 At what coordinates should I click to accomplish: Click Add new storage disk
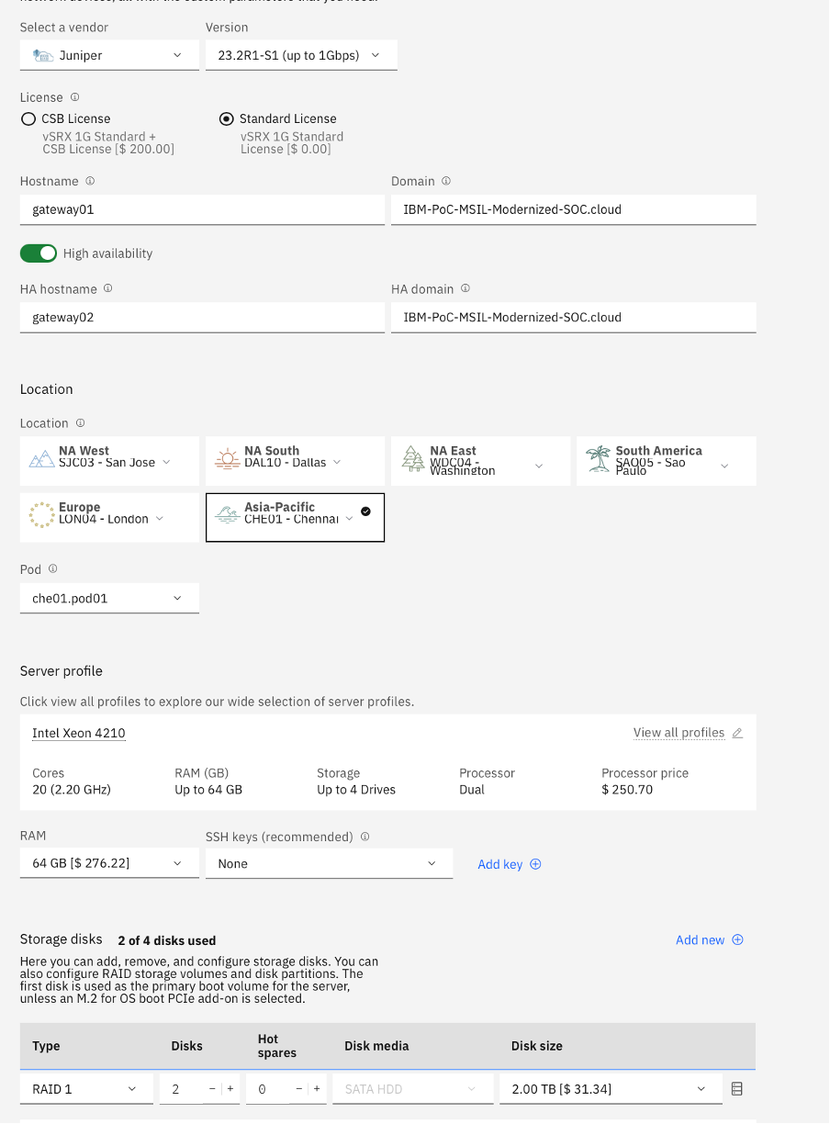click(x=709, y=939)
